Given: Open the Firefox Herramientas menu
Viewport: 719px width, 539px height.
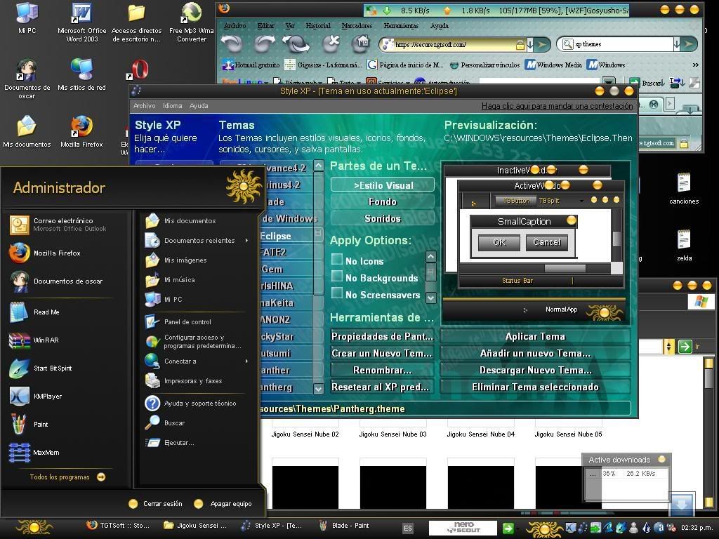Looking at the screenshot, I should [401, 26].
